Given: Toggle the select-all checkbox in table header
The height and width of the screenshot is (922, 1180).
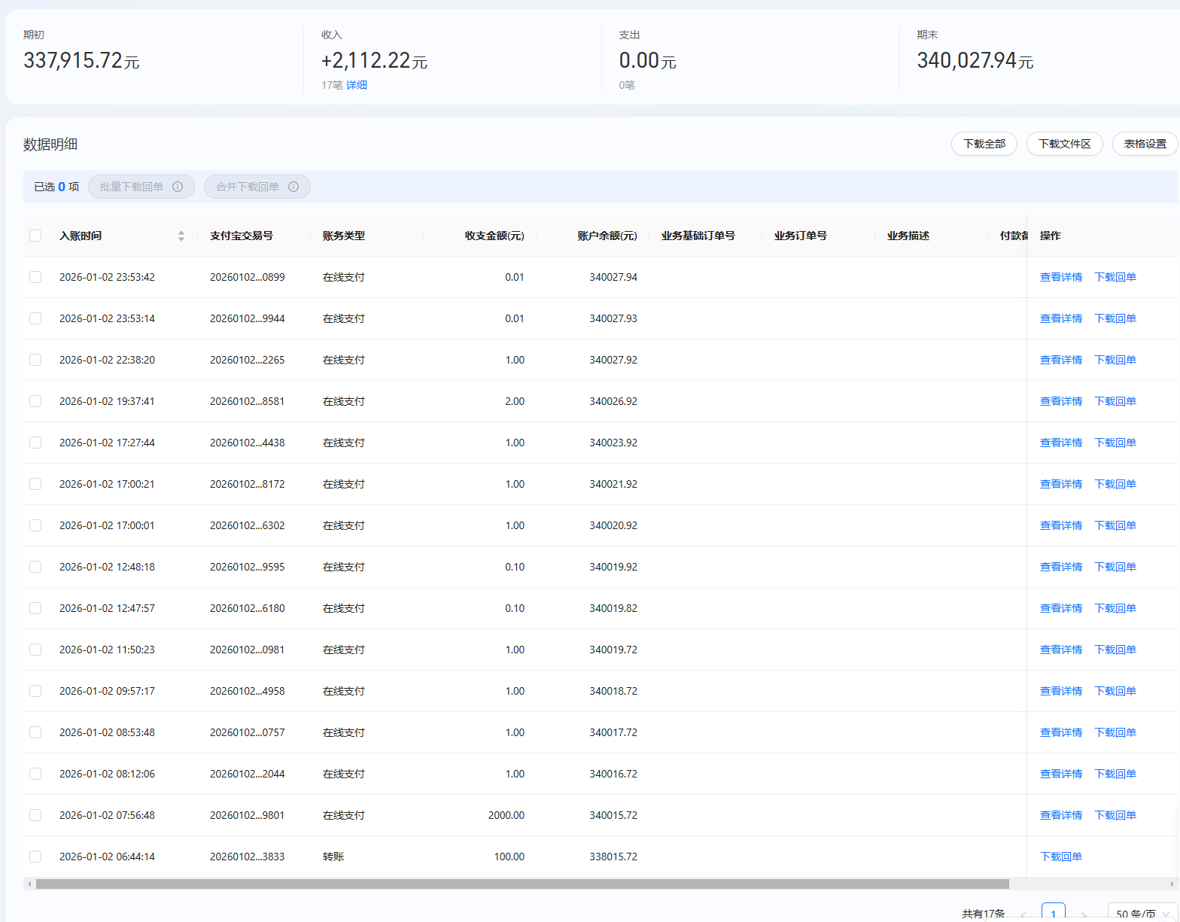Looking at the screenshot, I should (x=35, y=236).
